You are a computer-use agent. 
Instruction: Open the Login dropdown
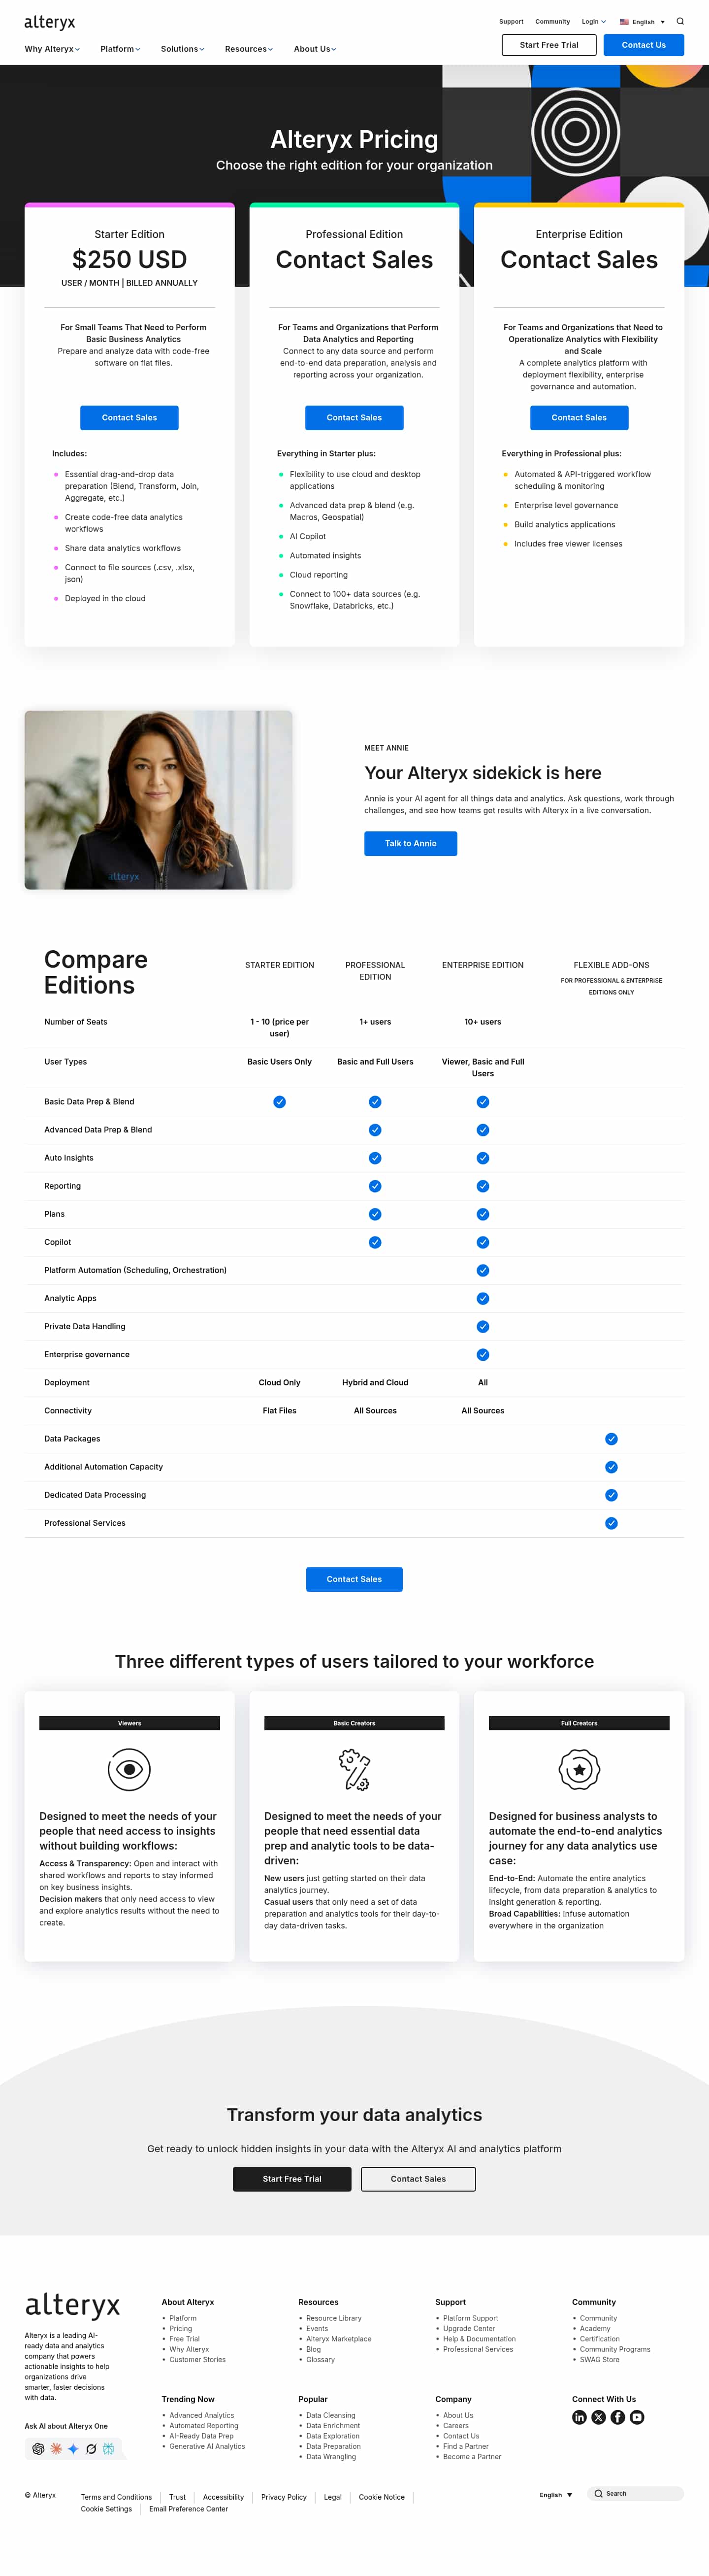click(593, 21)
